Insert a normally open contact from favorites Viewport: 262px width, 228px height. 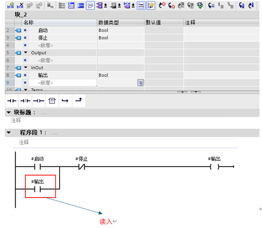(12, 101)
